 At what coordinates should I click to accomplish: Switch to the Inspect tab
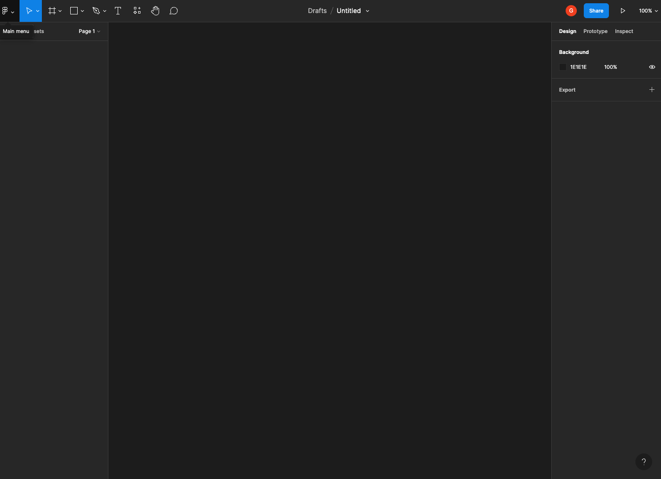tap(624, 31)
